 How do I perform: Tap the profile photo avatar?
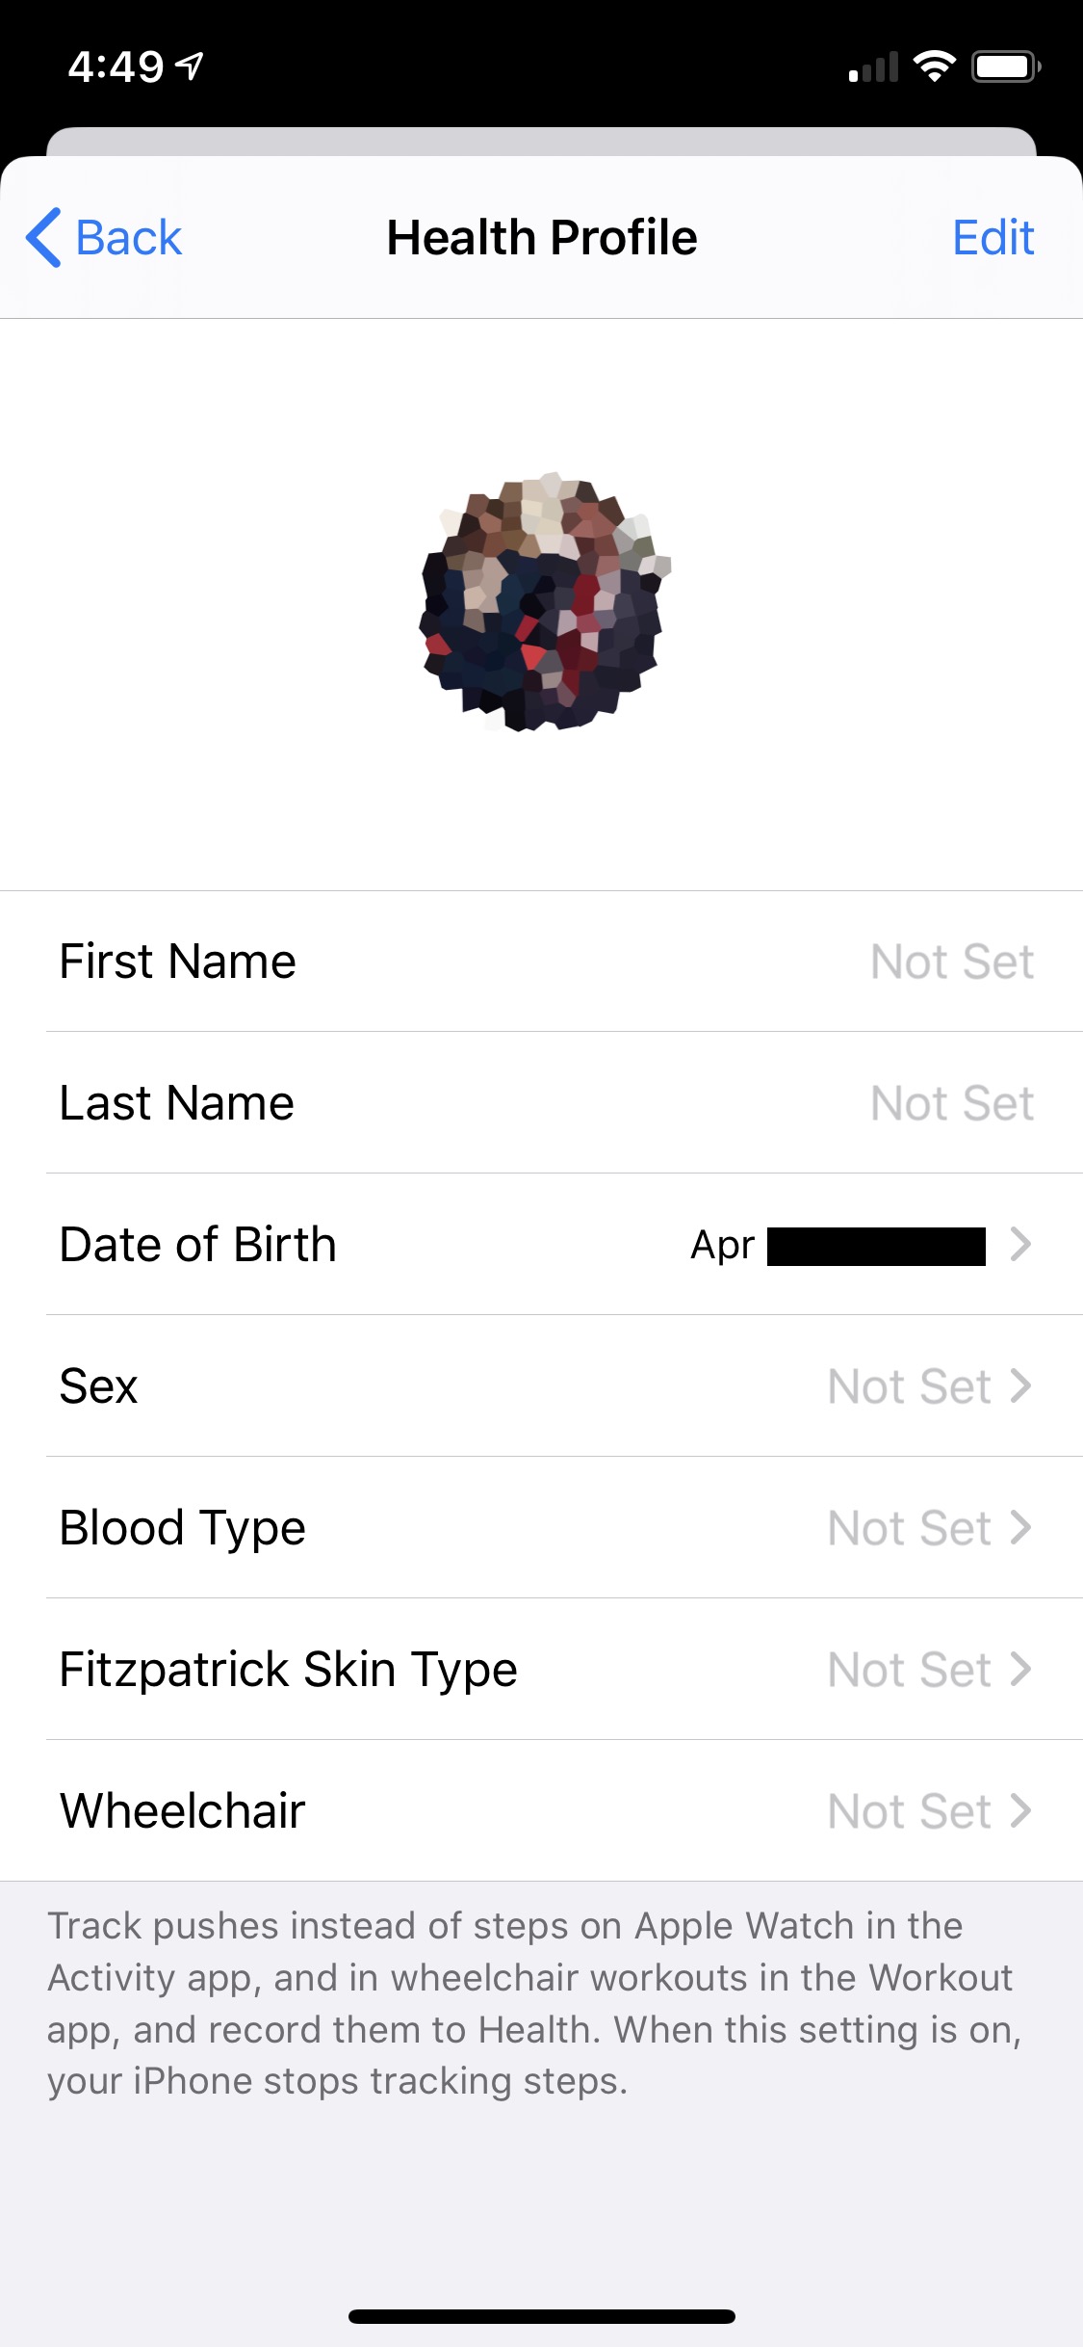pyautogui.click(x=544, y=601)
